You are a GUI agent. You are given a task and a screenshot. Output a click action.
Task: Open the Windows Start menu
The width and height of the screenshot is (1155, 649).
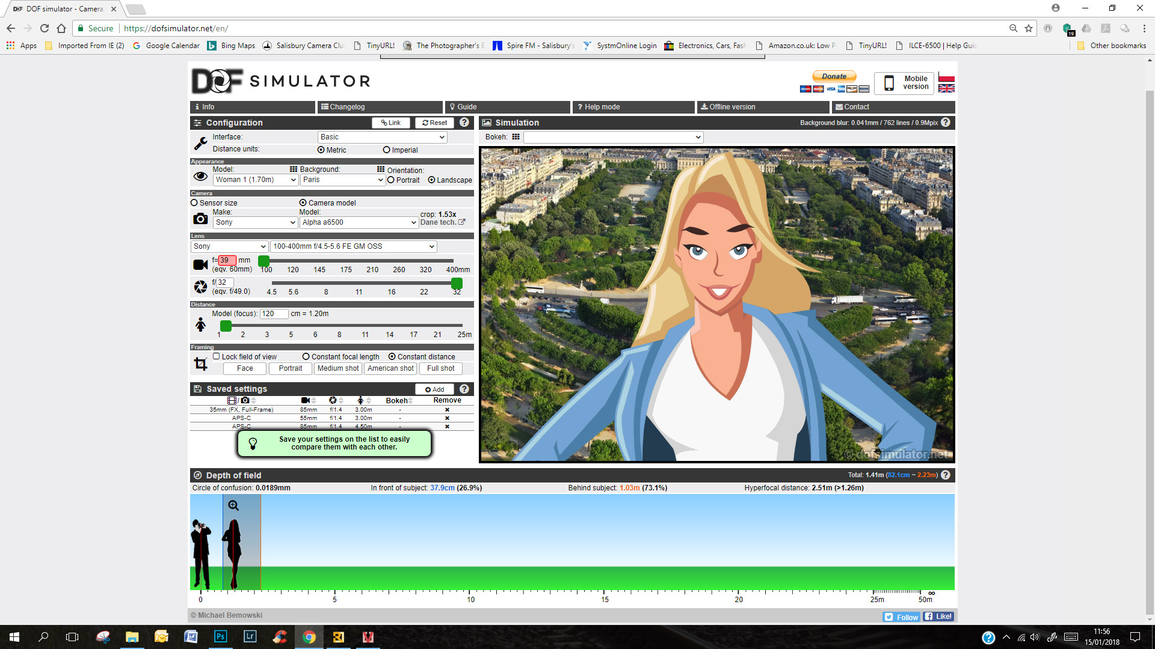[14, 637]
